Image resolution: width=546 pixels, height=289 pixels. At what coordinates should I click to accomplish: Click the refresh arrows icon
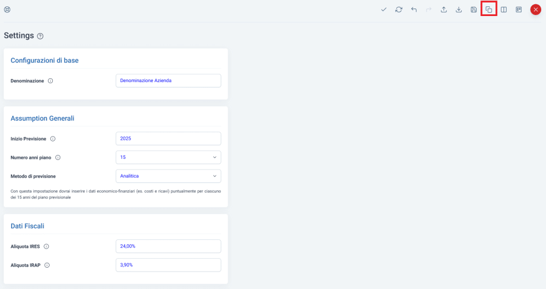click(x=399, y=10)
